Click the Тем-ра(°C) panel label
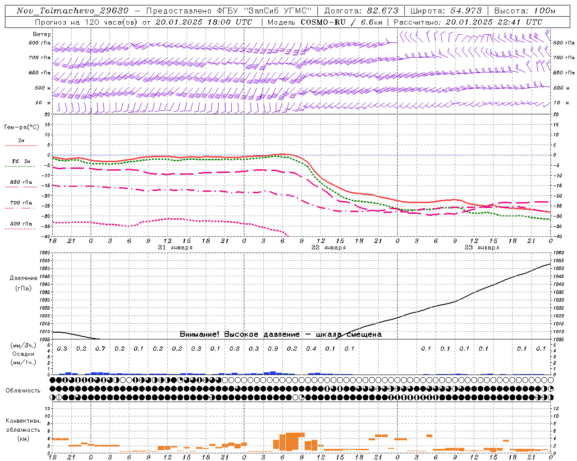 pyautogui.click(x=21, y=127)
